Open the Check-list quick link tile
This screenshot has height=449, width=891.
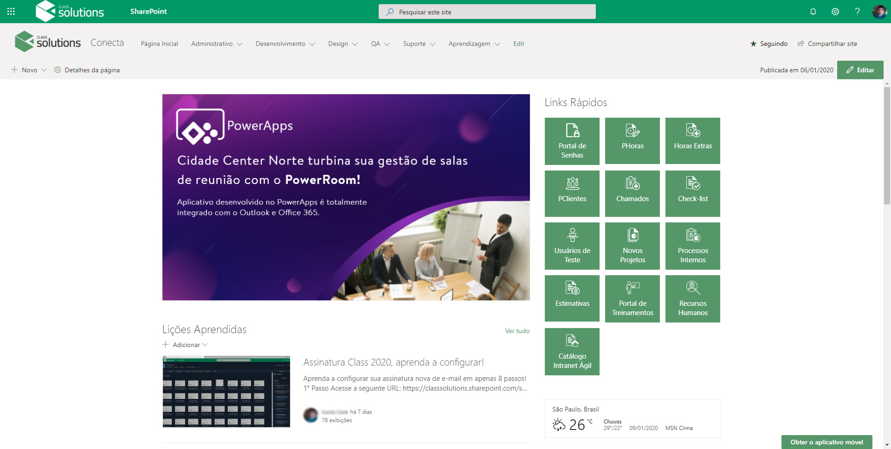pos(693,194)
